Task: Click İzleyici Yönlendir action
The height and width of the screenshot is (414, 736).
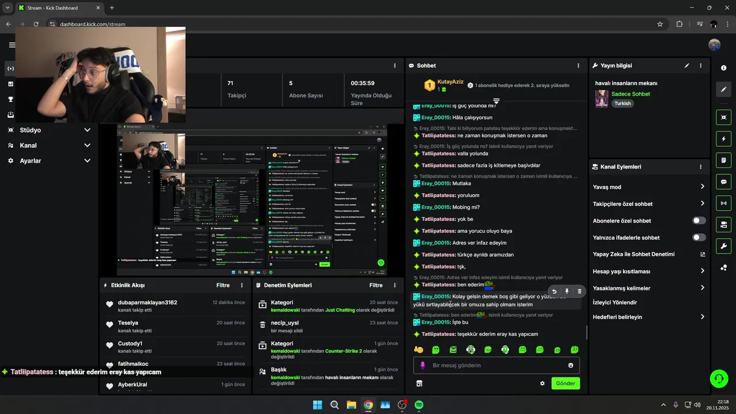Action: coord(615,302)
